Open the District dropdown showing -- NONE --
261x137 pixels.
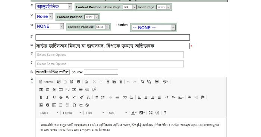[154, 28]
